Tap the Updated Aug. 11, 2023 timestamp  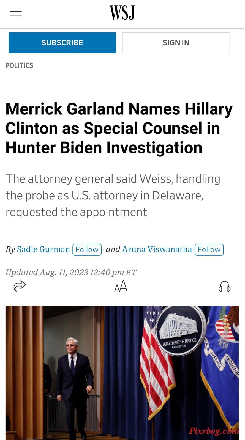(x=71, y=272)
